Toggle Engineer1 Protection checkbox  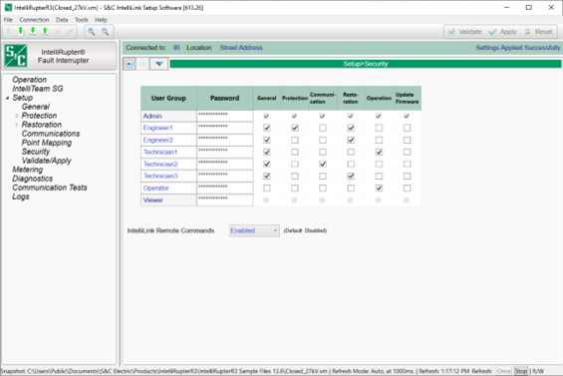(x=295, y=128)
